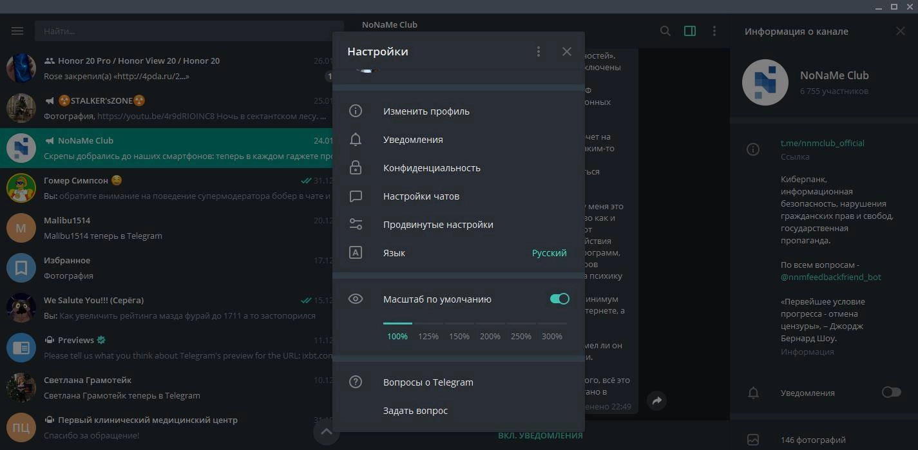Toggle the right info sidebar panel icon
918x450 pixels.
point(690,31)
